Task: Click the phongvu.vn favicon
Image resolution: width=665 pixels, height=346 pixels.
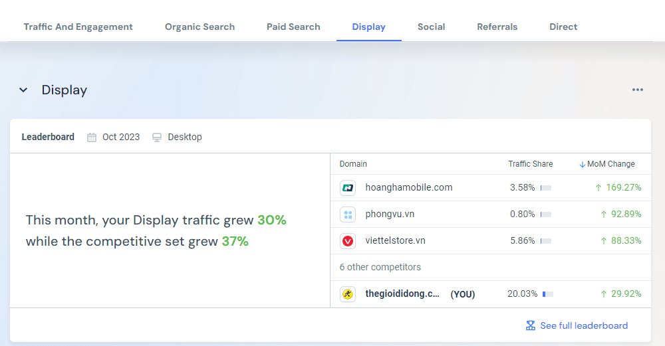Action: tap(348, 215)
